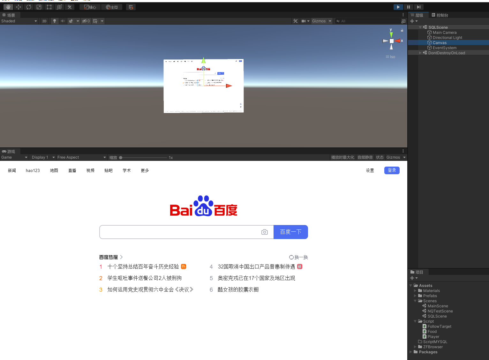The height and width of the screenshot is (360, 489).
Task: Open Free Aspect ratio dropdown
Action: [82, 157]
